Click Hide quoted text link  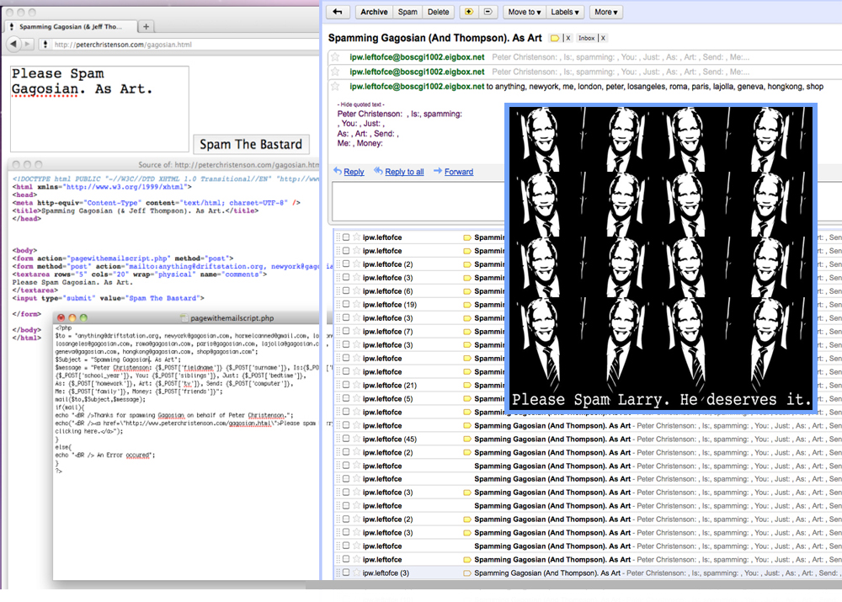pos(361,104)
